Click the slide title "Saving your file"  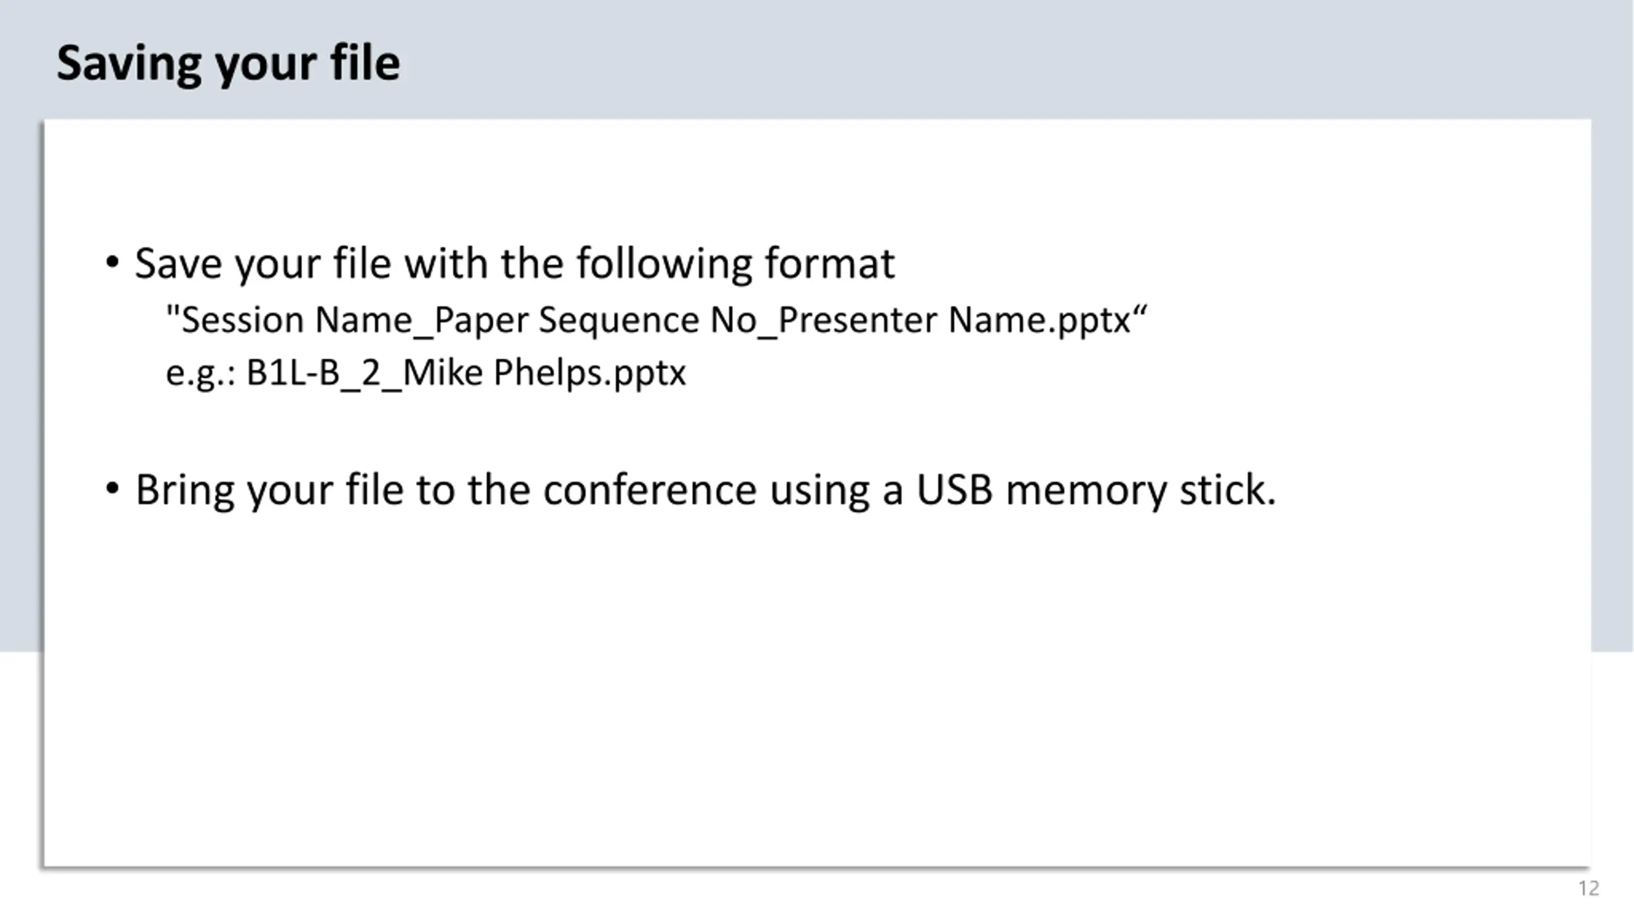tap(228, 64)
